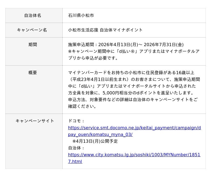Click the キャンペーン名 header cell
Image resolution: width=216 pixels, height=177 pixels.
(32, 30)
